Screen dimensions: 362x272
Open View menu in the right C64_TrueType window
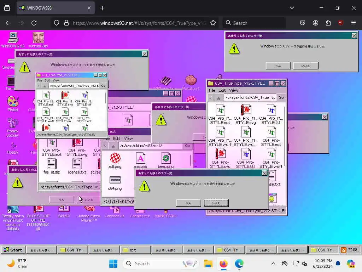[234, 90]
